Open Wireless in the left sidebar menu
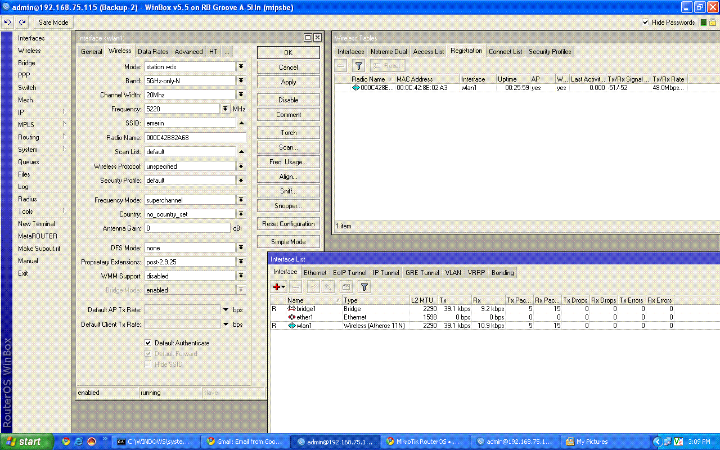The image size is (720, 450). pos(29,51)
